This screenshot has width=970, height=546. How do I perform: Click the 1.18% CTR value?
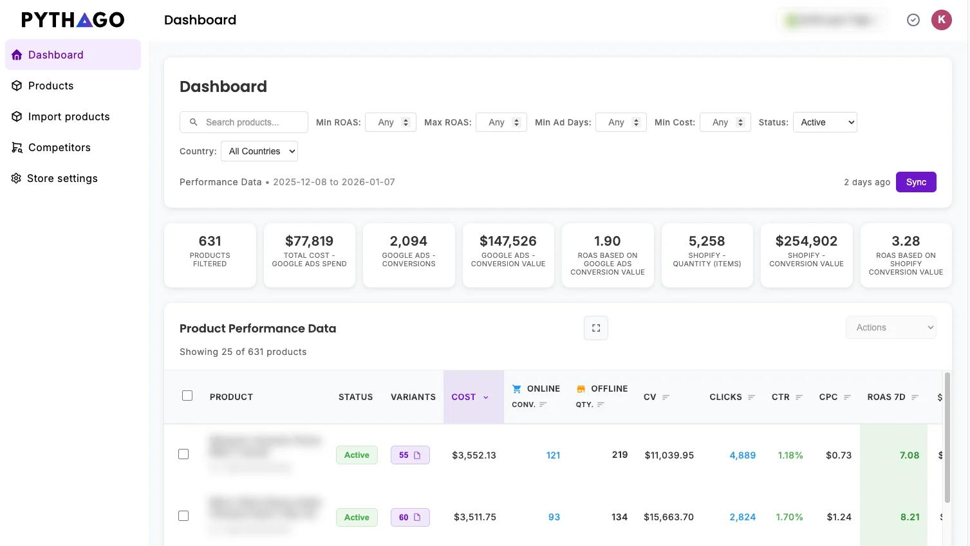coord(790,455)
